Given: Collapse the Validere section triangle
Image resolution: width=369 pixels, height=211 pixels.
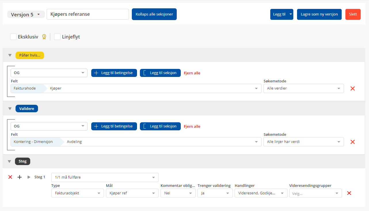Looking at the screenshot, I should tap(10, 109).
